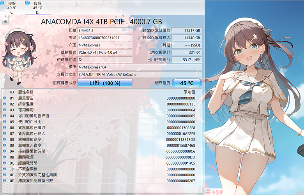The height and width of the screenshot is (195, 304).
Task: Click status dot for attribute 08 主機讀取命令
Action: (x=4, y=139)
